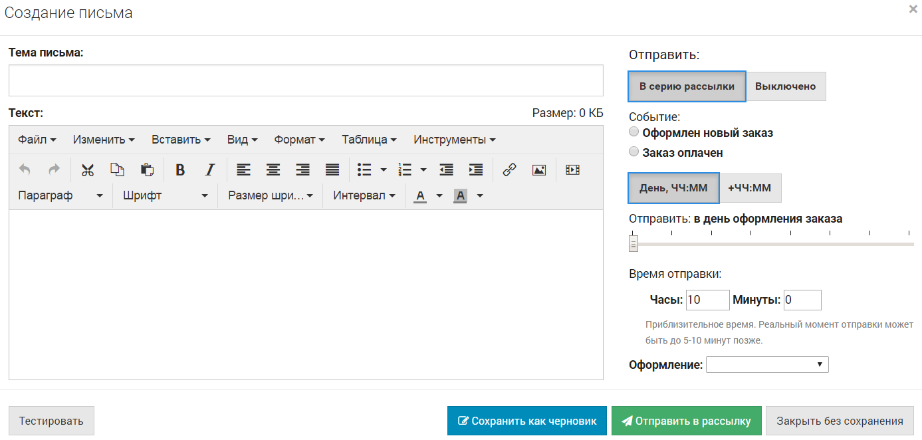Click the Italic icon in editor toolbar
This screenshot has width=922, height=440.
(209, 169)
